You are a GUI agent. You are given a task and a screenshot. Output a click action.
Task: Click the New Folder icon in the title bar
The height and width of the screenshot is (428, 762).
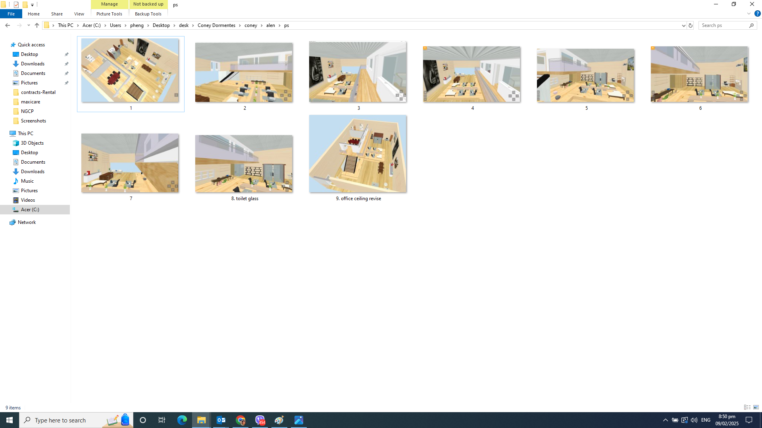[25, 4]
